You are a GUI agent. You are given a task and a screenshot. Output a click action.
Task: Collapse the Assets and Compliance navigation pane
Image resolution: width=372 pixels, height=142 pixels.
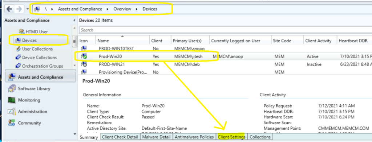point(74,21)
